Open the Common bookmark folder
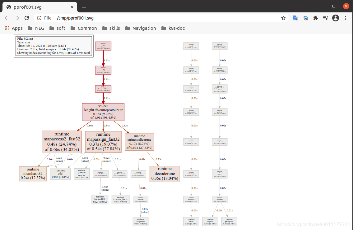The image size is (353, 230). [x=84, y=28]
